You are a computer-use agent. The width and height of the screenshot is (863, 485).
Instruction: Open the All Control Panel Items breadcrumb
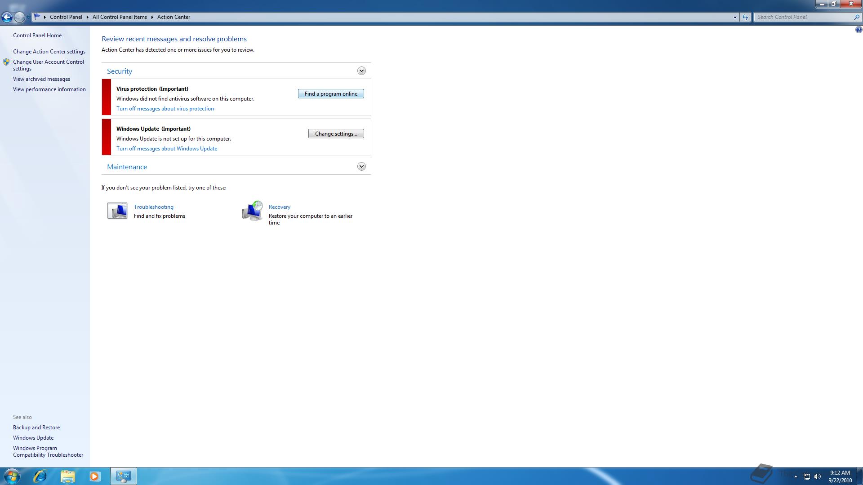click(x=120, y=17)
